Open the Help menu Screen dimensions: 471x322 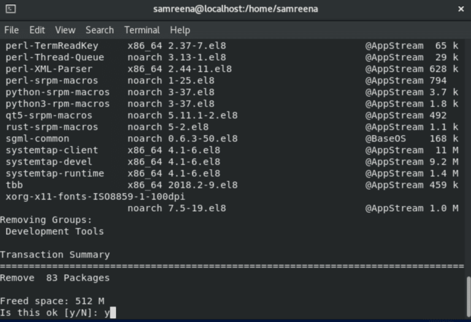coord(180,30)
